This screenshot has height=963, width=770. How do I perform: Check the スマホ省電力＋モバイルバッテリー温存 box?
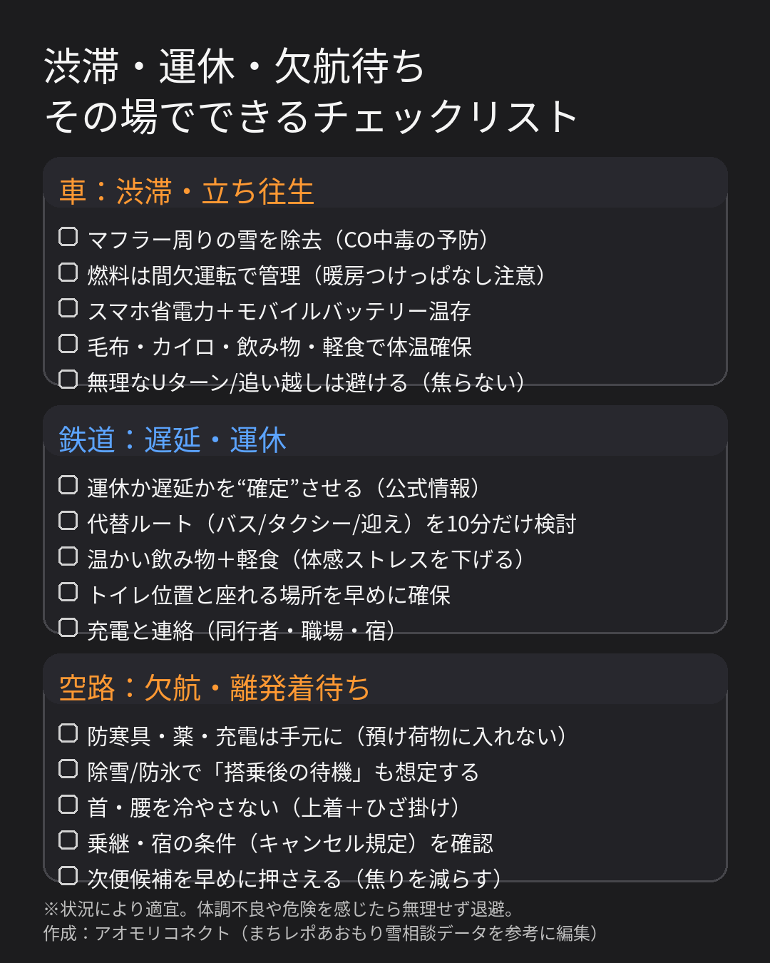click(x=68, y=308)
